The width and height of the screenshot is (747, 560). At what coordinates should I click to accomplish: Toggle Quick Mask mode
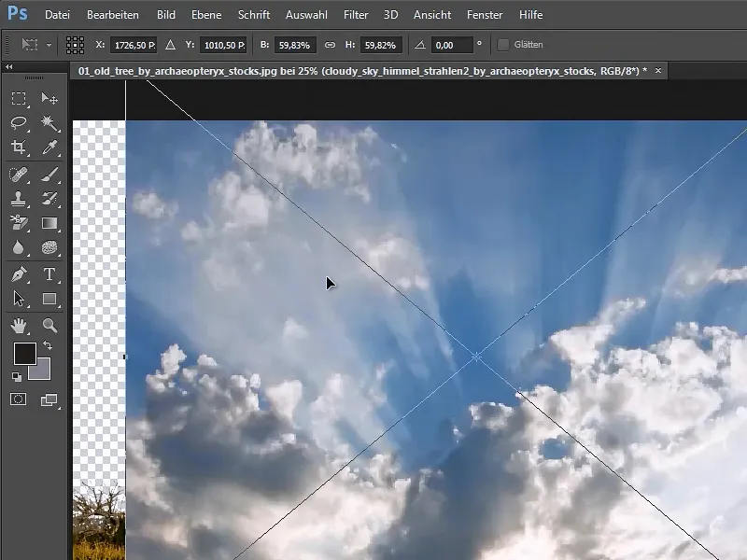coord(19,399)
